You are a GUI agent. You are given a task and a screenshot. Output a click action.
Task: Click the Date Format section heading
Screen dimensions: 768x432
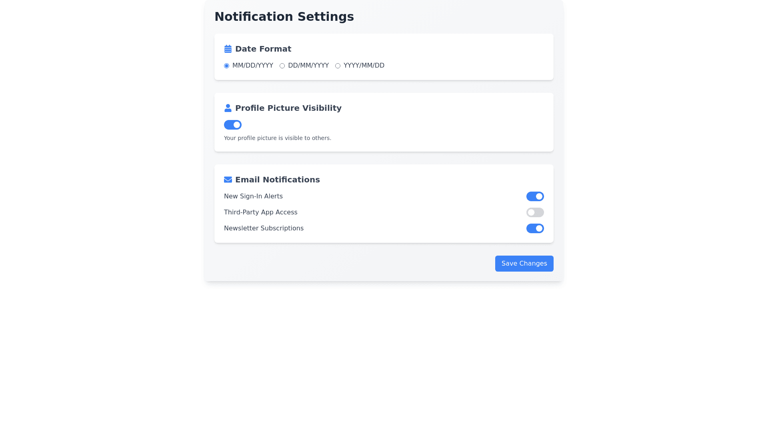coord(263,49)
